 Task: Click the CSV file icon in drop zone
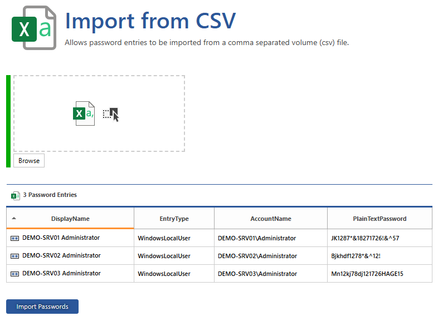[x=84, y=113]
